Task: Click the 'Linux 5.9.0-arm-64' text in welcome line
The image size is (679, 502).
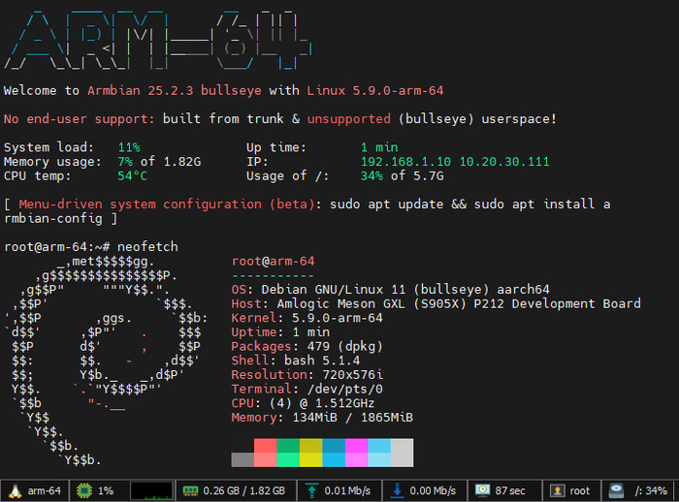Action: pyautogui.click(x=375, y=91)
